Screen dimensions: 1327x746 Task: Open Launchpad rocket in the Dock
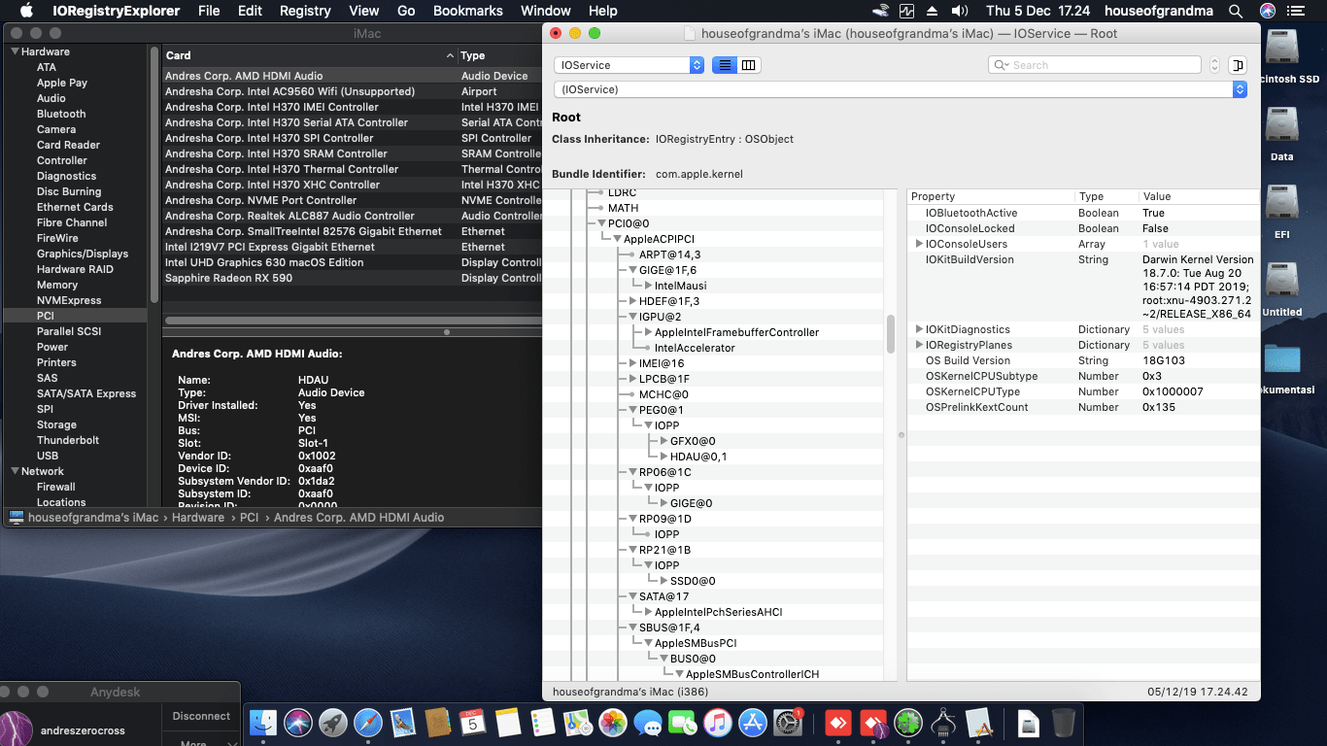(x=333, y=723)
